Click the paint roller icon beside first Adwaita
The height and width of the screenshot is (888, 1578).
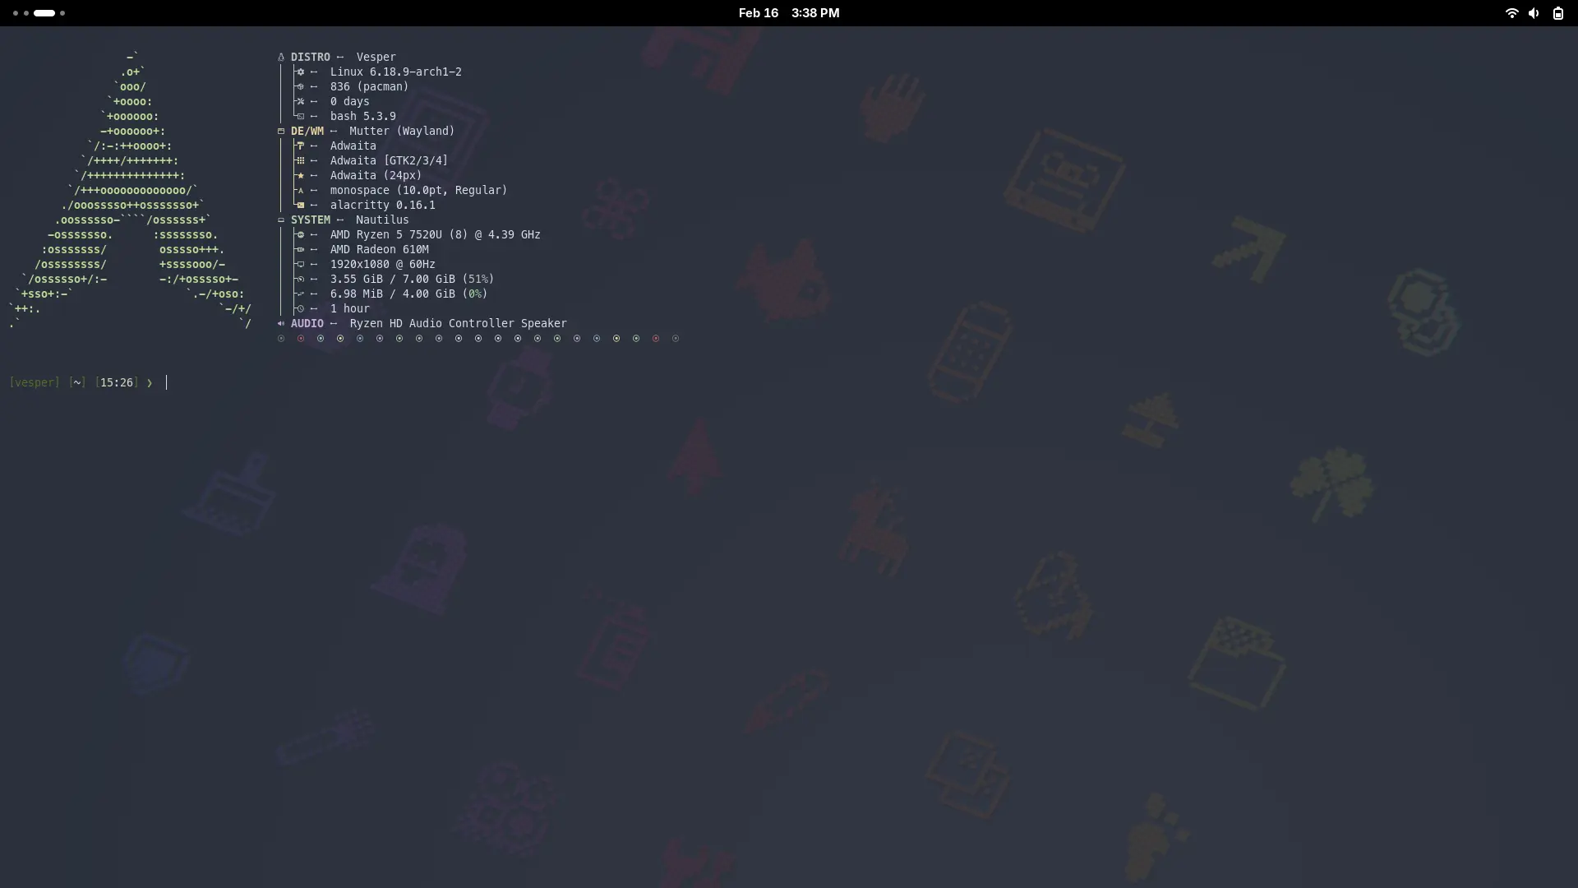tap(300, 146)
